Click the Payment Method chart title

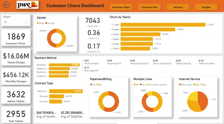(x=45, y=58)
